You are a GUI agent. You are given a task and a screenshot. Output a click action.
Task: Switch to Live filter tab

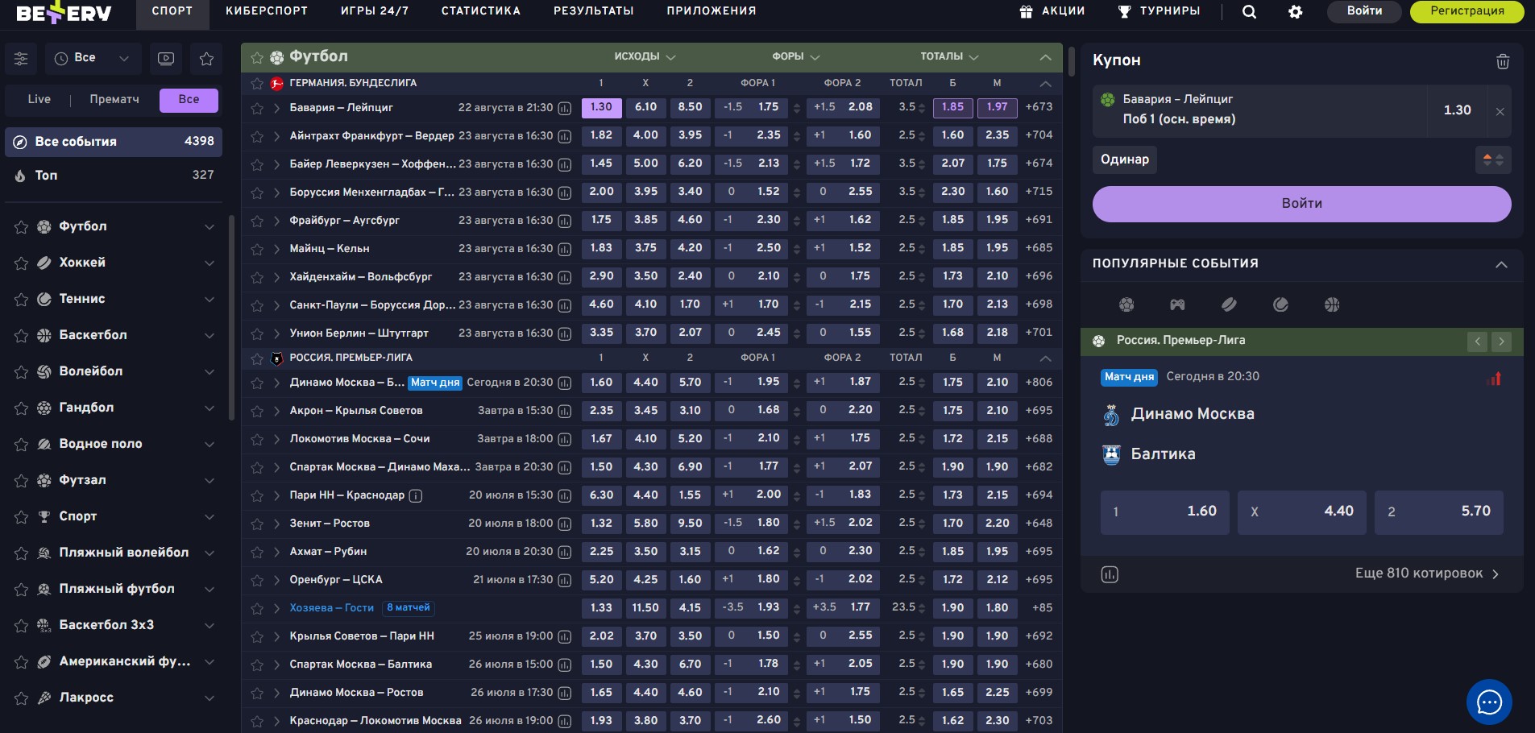pos(39,100)
